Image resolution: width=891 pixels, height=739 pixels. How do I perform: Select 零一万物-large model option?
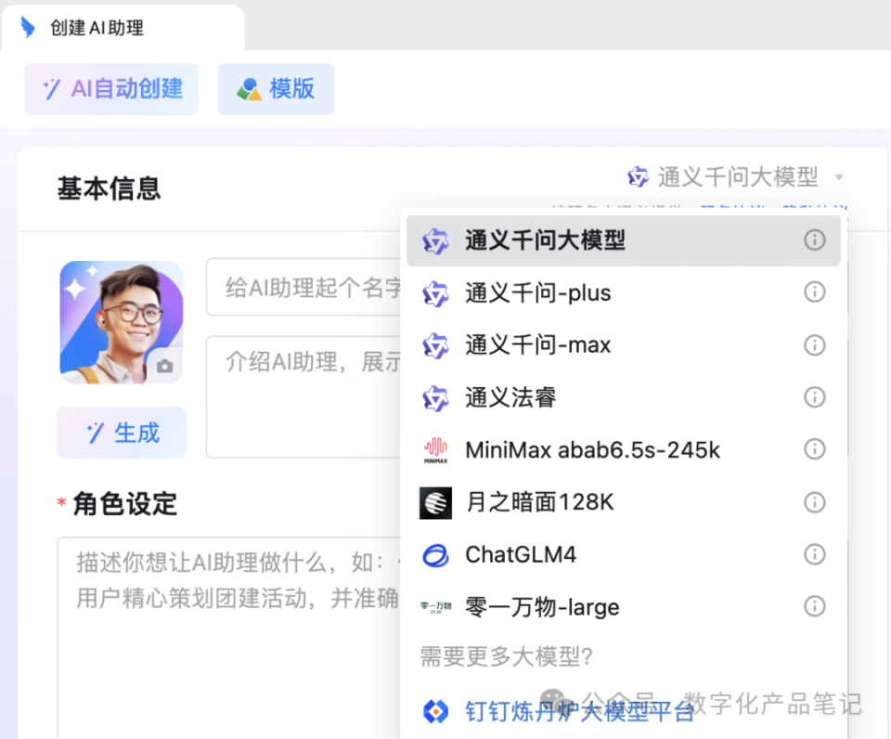click(x=624, y=607)
